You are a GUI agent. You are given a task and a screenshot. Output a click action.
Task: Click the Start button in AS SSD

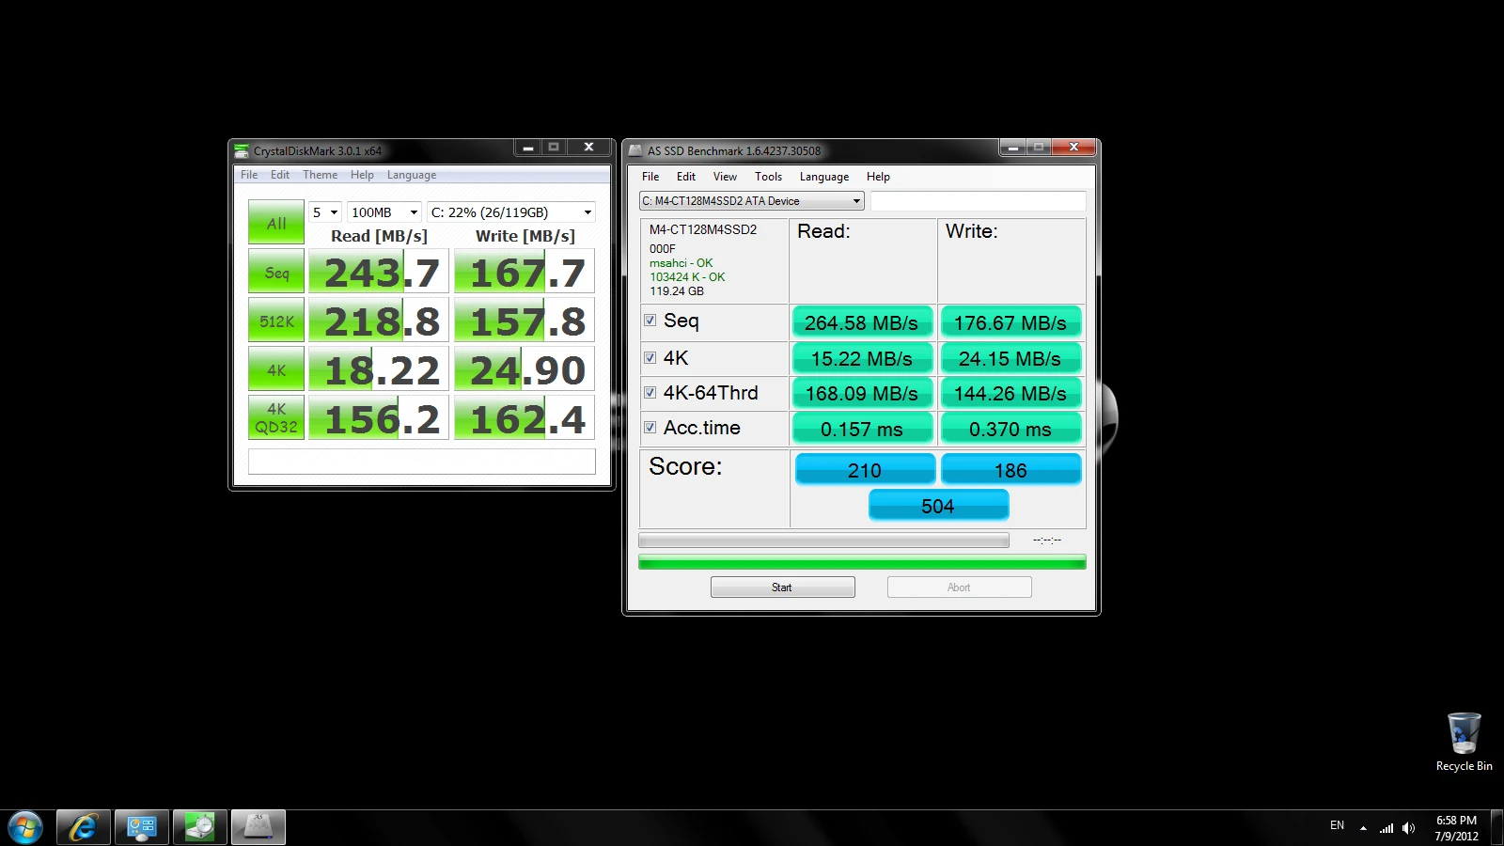782,587
